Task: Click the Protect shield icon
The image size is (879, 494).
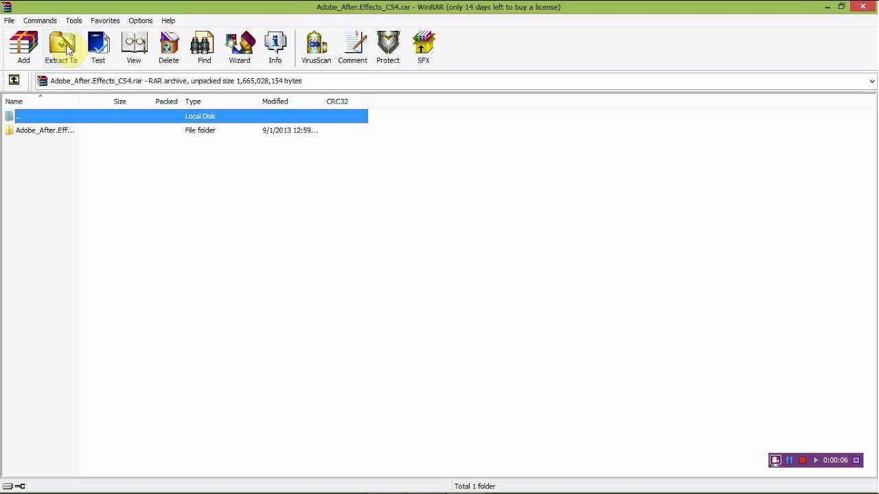Action: [388, 47]
